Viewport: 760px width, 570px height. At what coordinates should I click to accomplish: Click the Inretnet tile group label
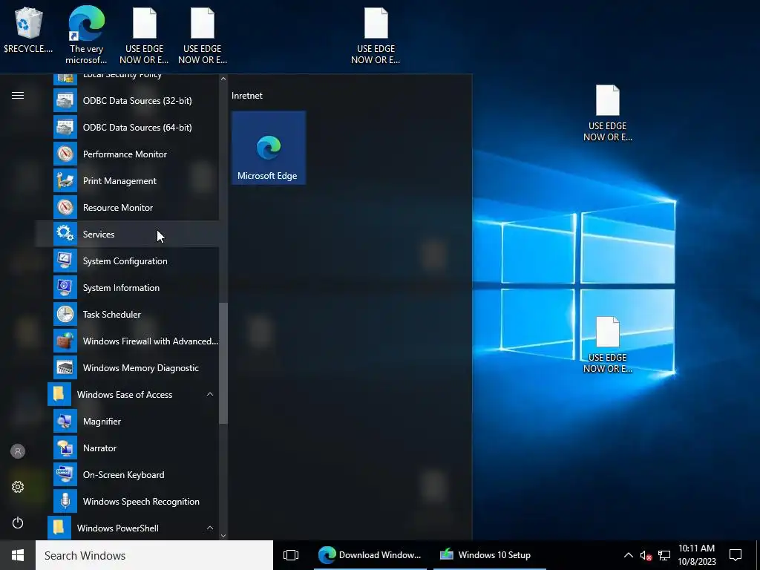pos(247,96)
